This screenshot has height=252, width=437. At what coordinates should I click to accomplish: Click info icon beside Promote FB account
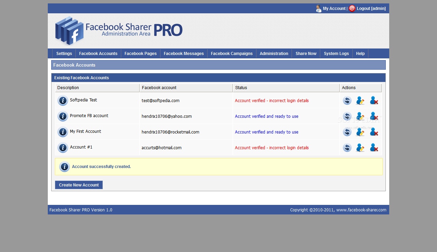63,116
